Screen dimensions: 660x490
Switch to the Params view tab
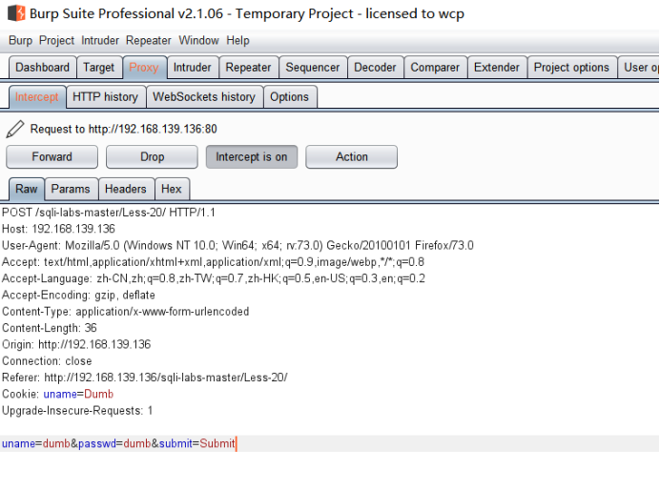pos(71,189)
